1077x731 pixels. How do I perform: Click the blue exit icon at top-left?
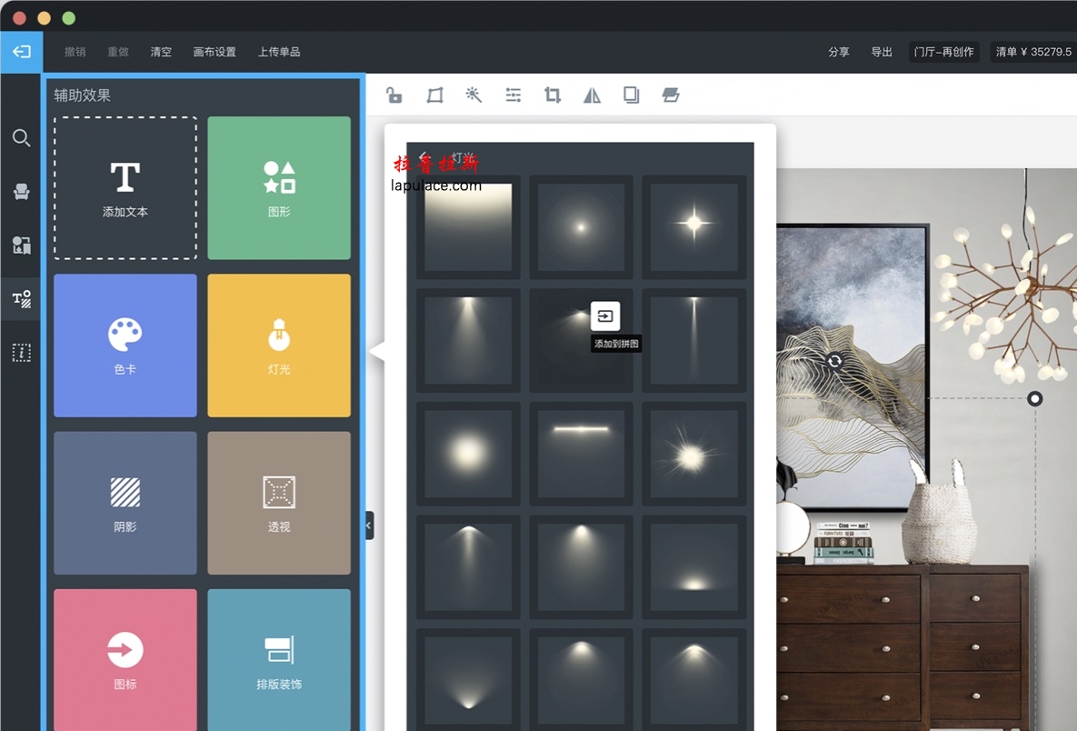tap(21, 52)
